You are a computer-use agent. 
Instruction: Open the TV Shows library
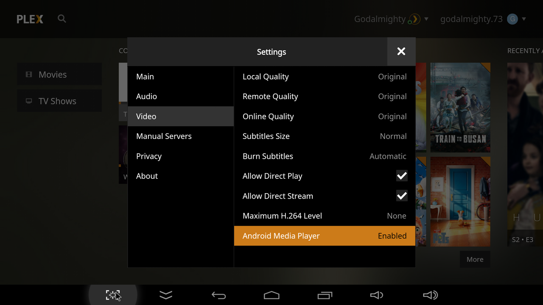(x=59, y=101)
